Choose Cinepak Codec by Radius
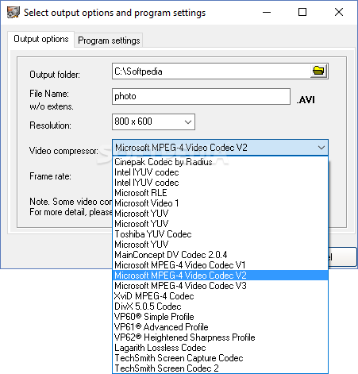 click(220, 162)
